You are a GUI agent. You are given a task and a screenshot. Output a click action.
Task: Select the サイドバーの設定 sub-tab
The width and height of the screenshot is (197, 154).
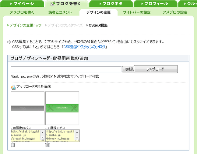[x=137, y=12]
